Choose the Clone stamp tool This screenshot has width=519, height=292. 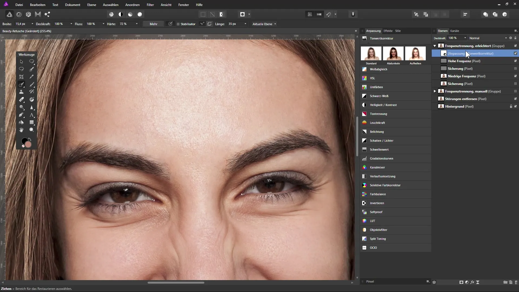point(21,92)
